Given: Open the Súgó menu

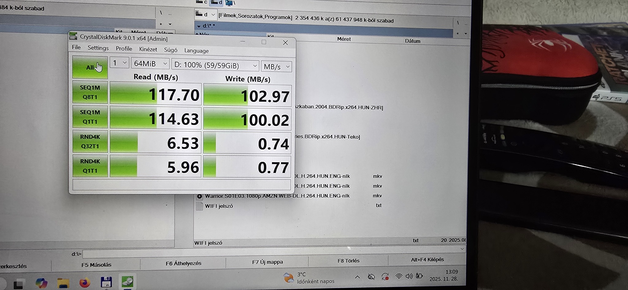Looking at the screenshot, I should [x=171, y=50].
